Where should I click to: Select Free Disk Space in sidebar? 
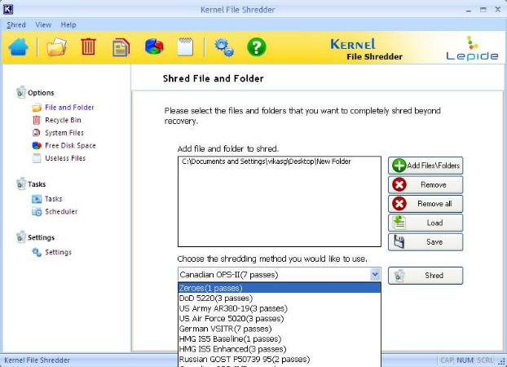point(70,145)
